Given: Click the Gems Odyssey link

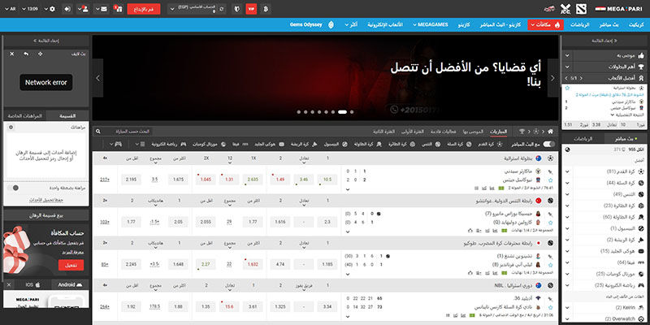Looking at the screenshot, I should (306, 25).
